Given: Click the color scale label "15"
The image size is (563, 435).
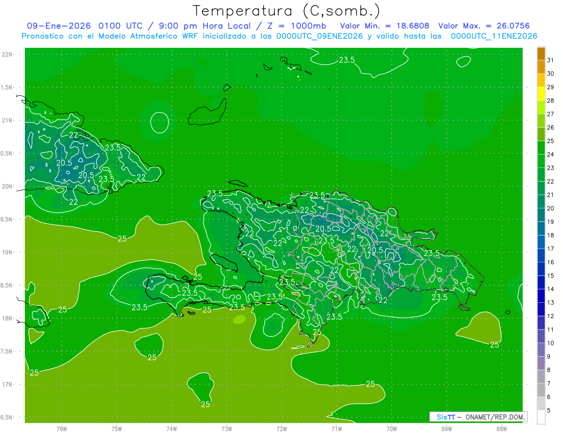Looking at the screenshot, I should [x=551, y=275].
